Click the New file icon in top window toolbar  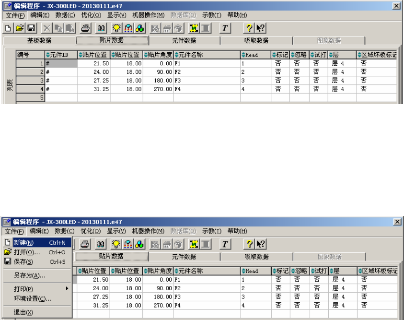(8, 28)
